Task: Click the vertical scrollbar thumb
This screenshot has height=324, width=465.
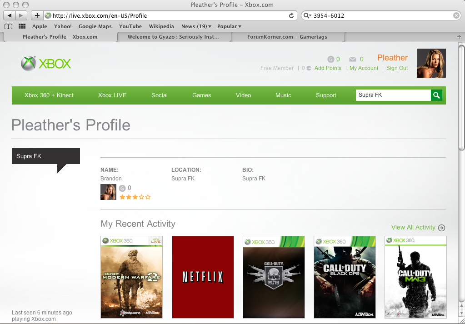Action: click(x=461, y=98)
